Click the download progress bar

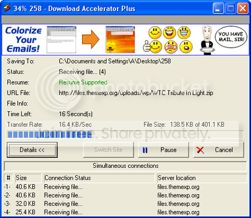coord(126,135)
